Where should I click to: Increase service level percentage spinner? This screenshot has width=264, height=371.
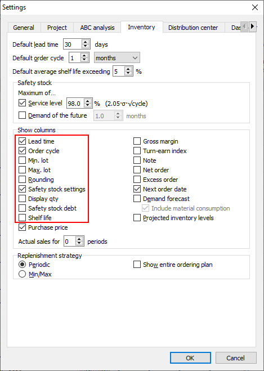click(x=88, y=101)
